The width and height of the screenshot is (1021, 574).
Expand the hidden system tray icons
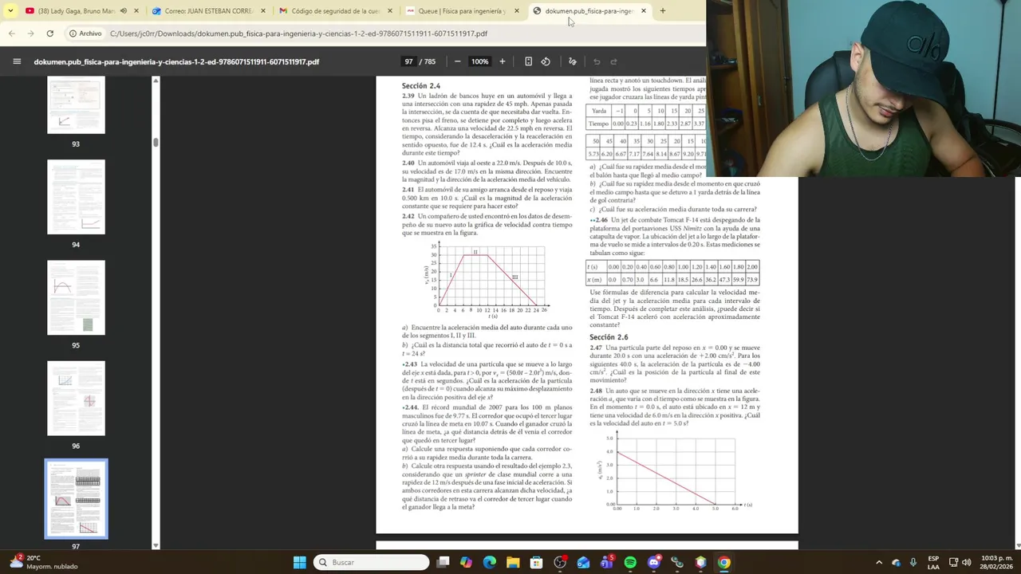click(x=879, y=562)
